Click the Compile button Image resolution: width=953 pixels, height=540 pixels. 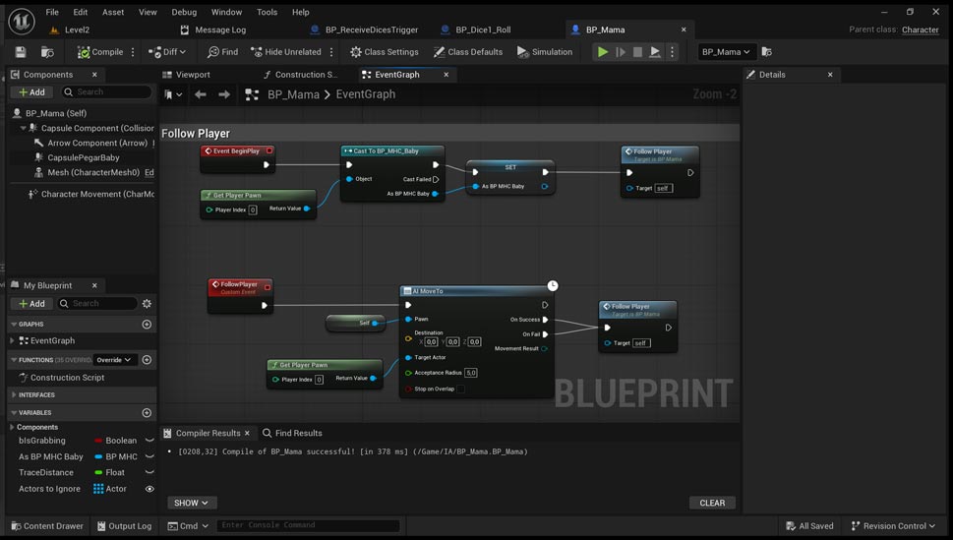point(101,52)
